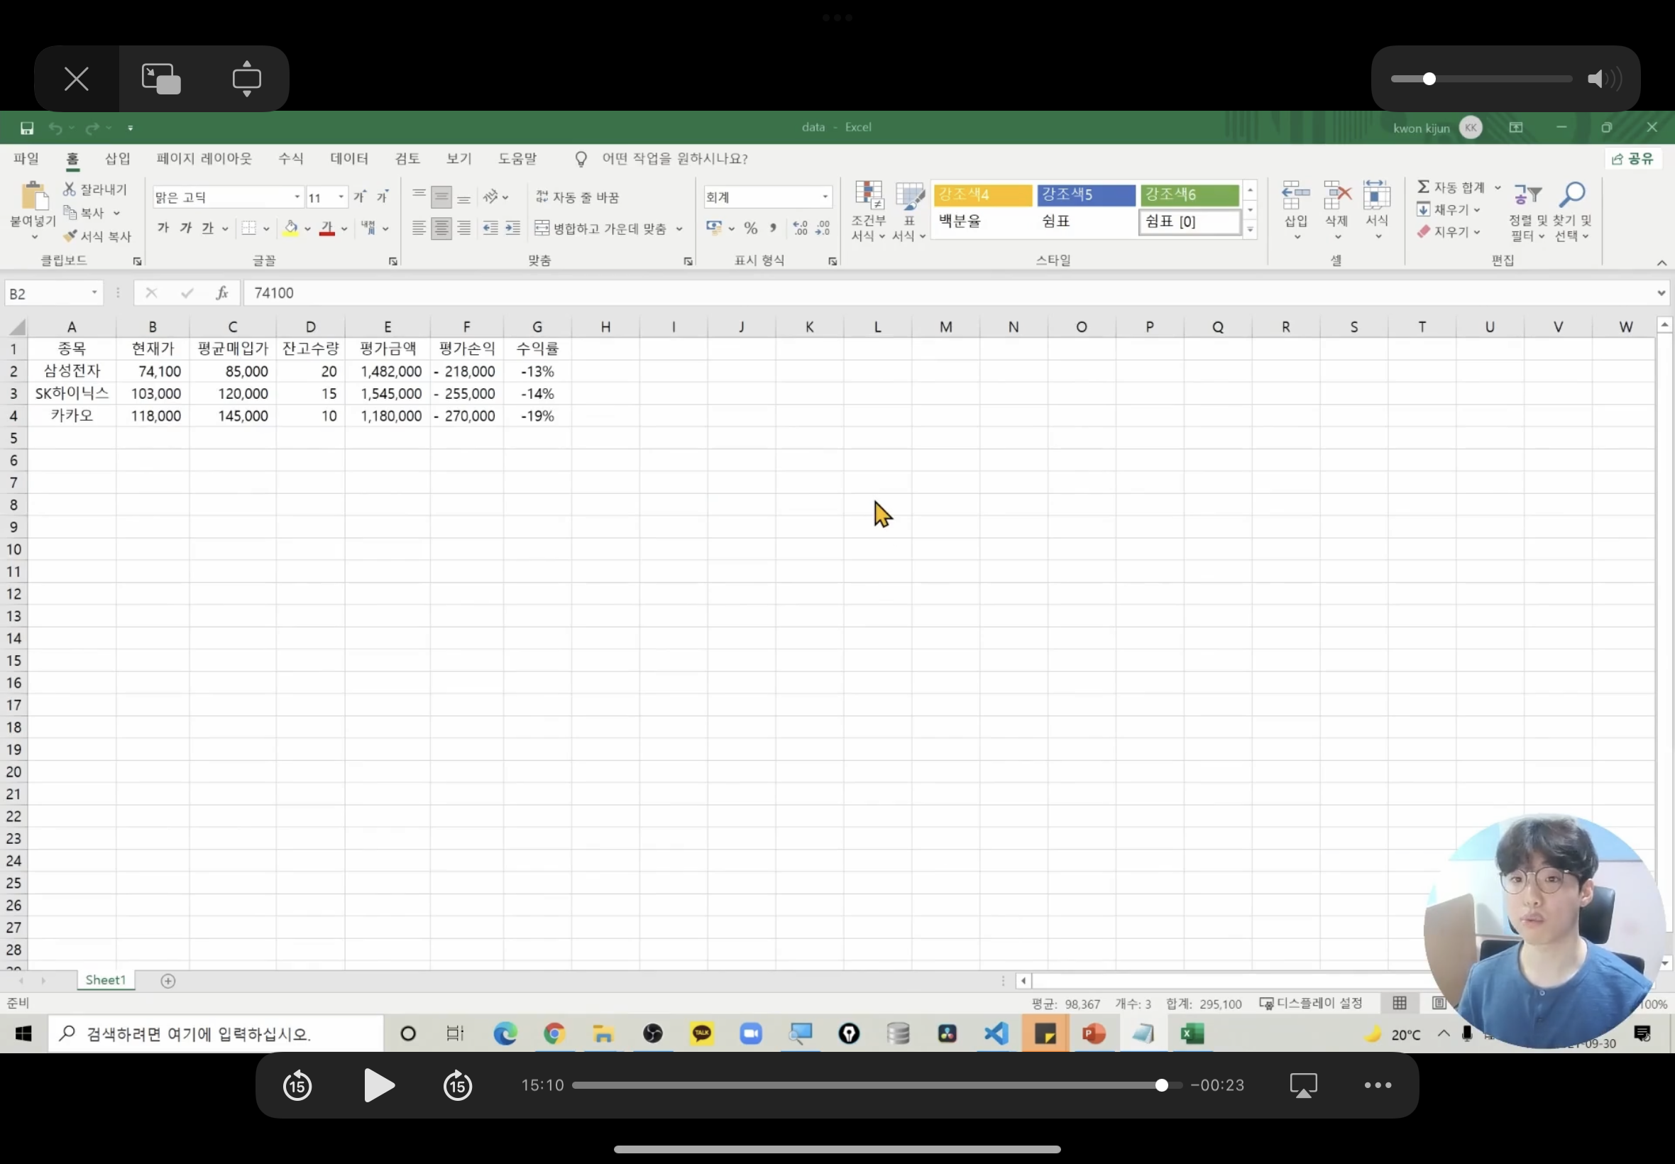Expand the cell styles gallery

tap(1250, 230)
